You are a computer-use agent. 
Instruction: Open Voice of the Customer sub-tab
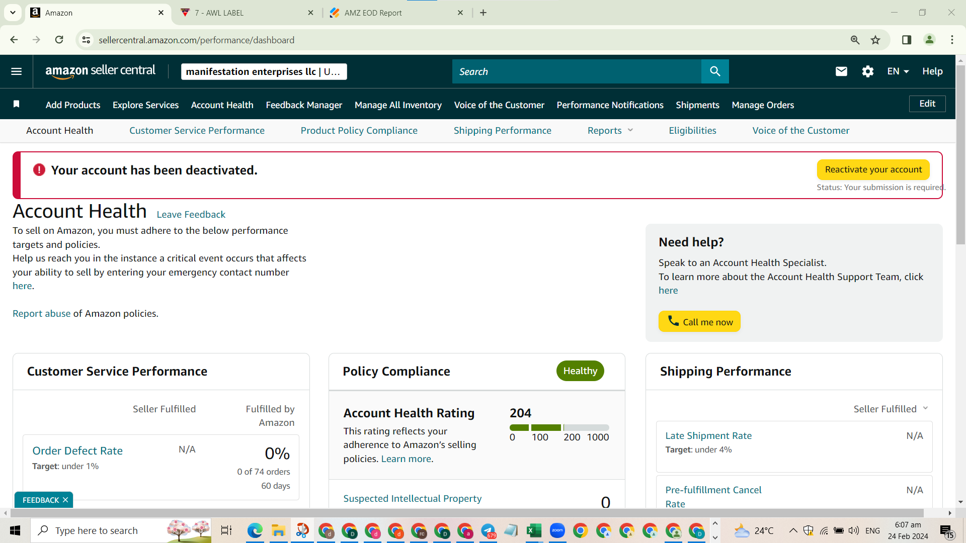[801, 131]
